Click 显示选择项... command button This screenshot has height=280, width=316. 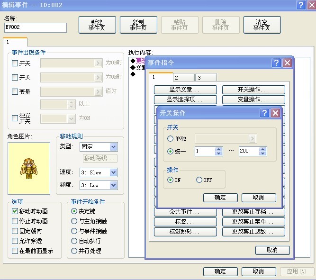[185, 99]
